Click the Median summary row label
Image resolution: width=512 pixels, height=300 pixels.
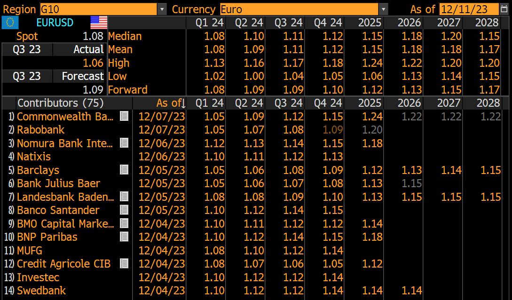[x=125, y=36]
